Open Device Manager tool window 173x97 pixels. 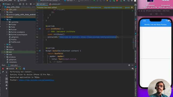pos(135,57)
